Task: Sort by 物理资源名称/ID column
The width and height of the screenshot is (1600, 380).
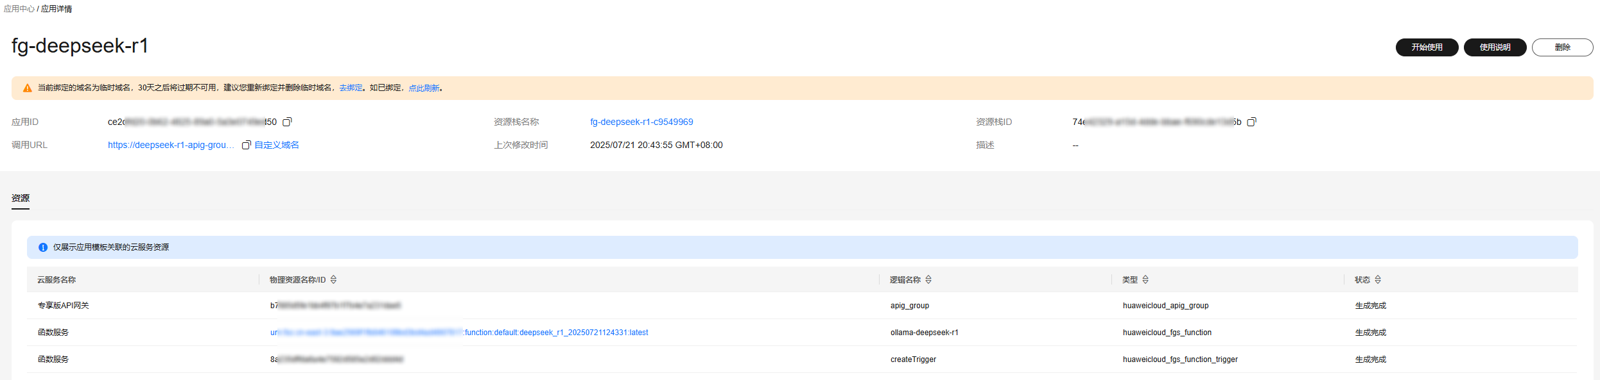Action: point(333,279)
